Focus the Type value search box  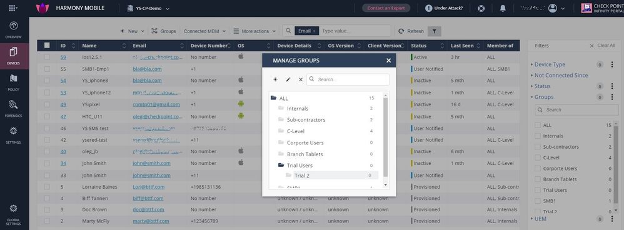(355, 31)
